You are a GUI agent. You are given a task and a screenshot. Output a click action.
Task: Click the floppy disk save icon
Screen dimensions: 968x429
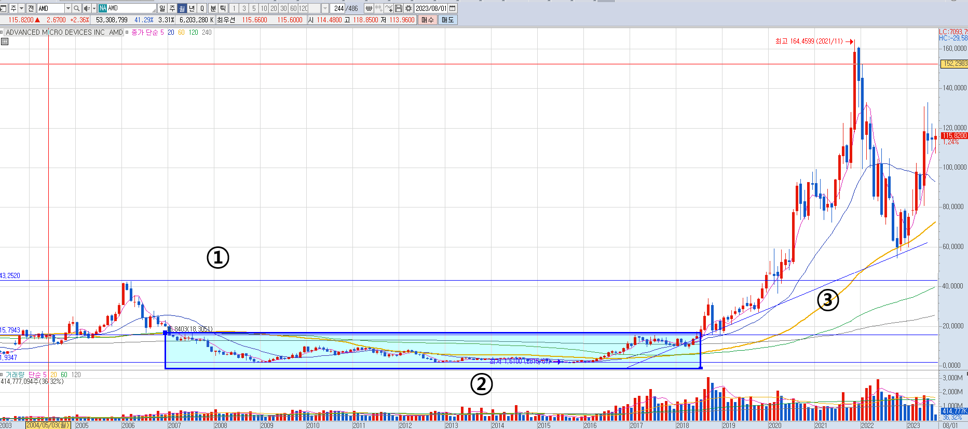click(x=399, y=8)
